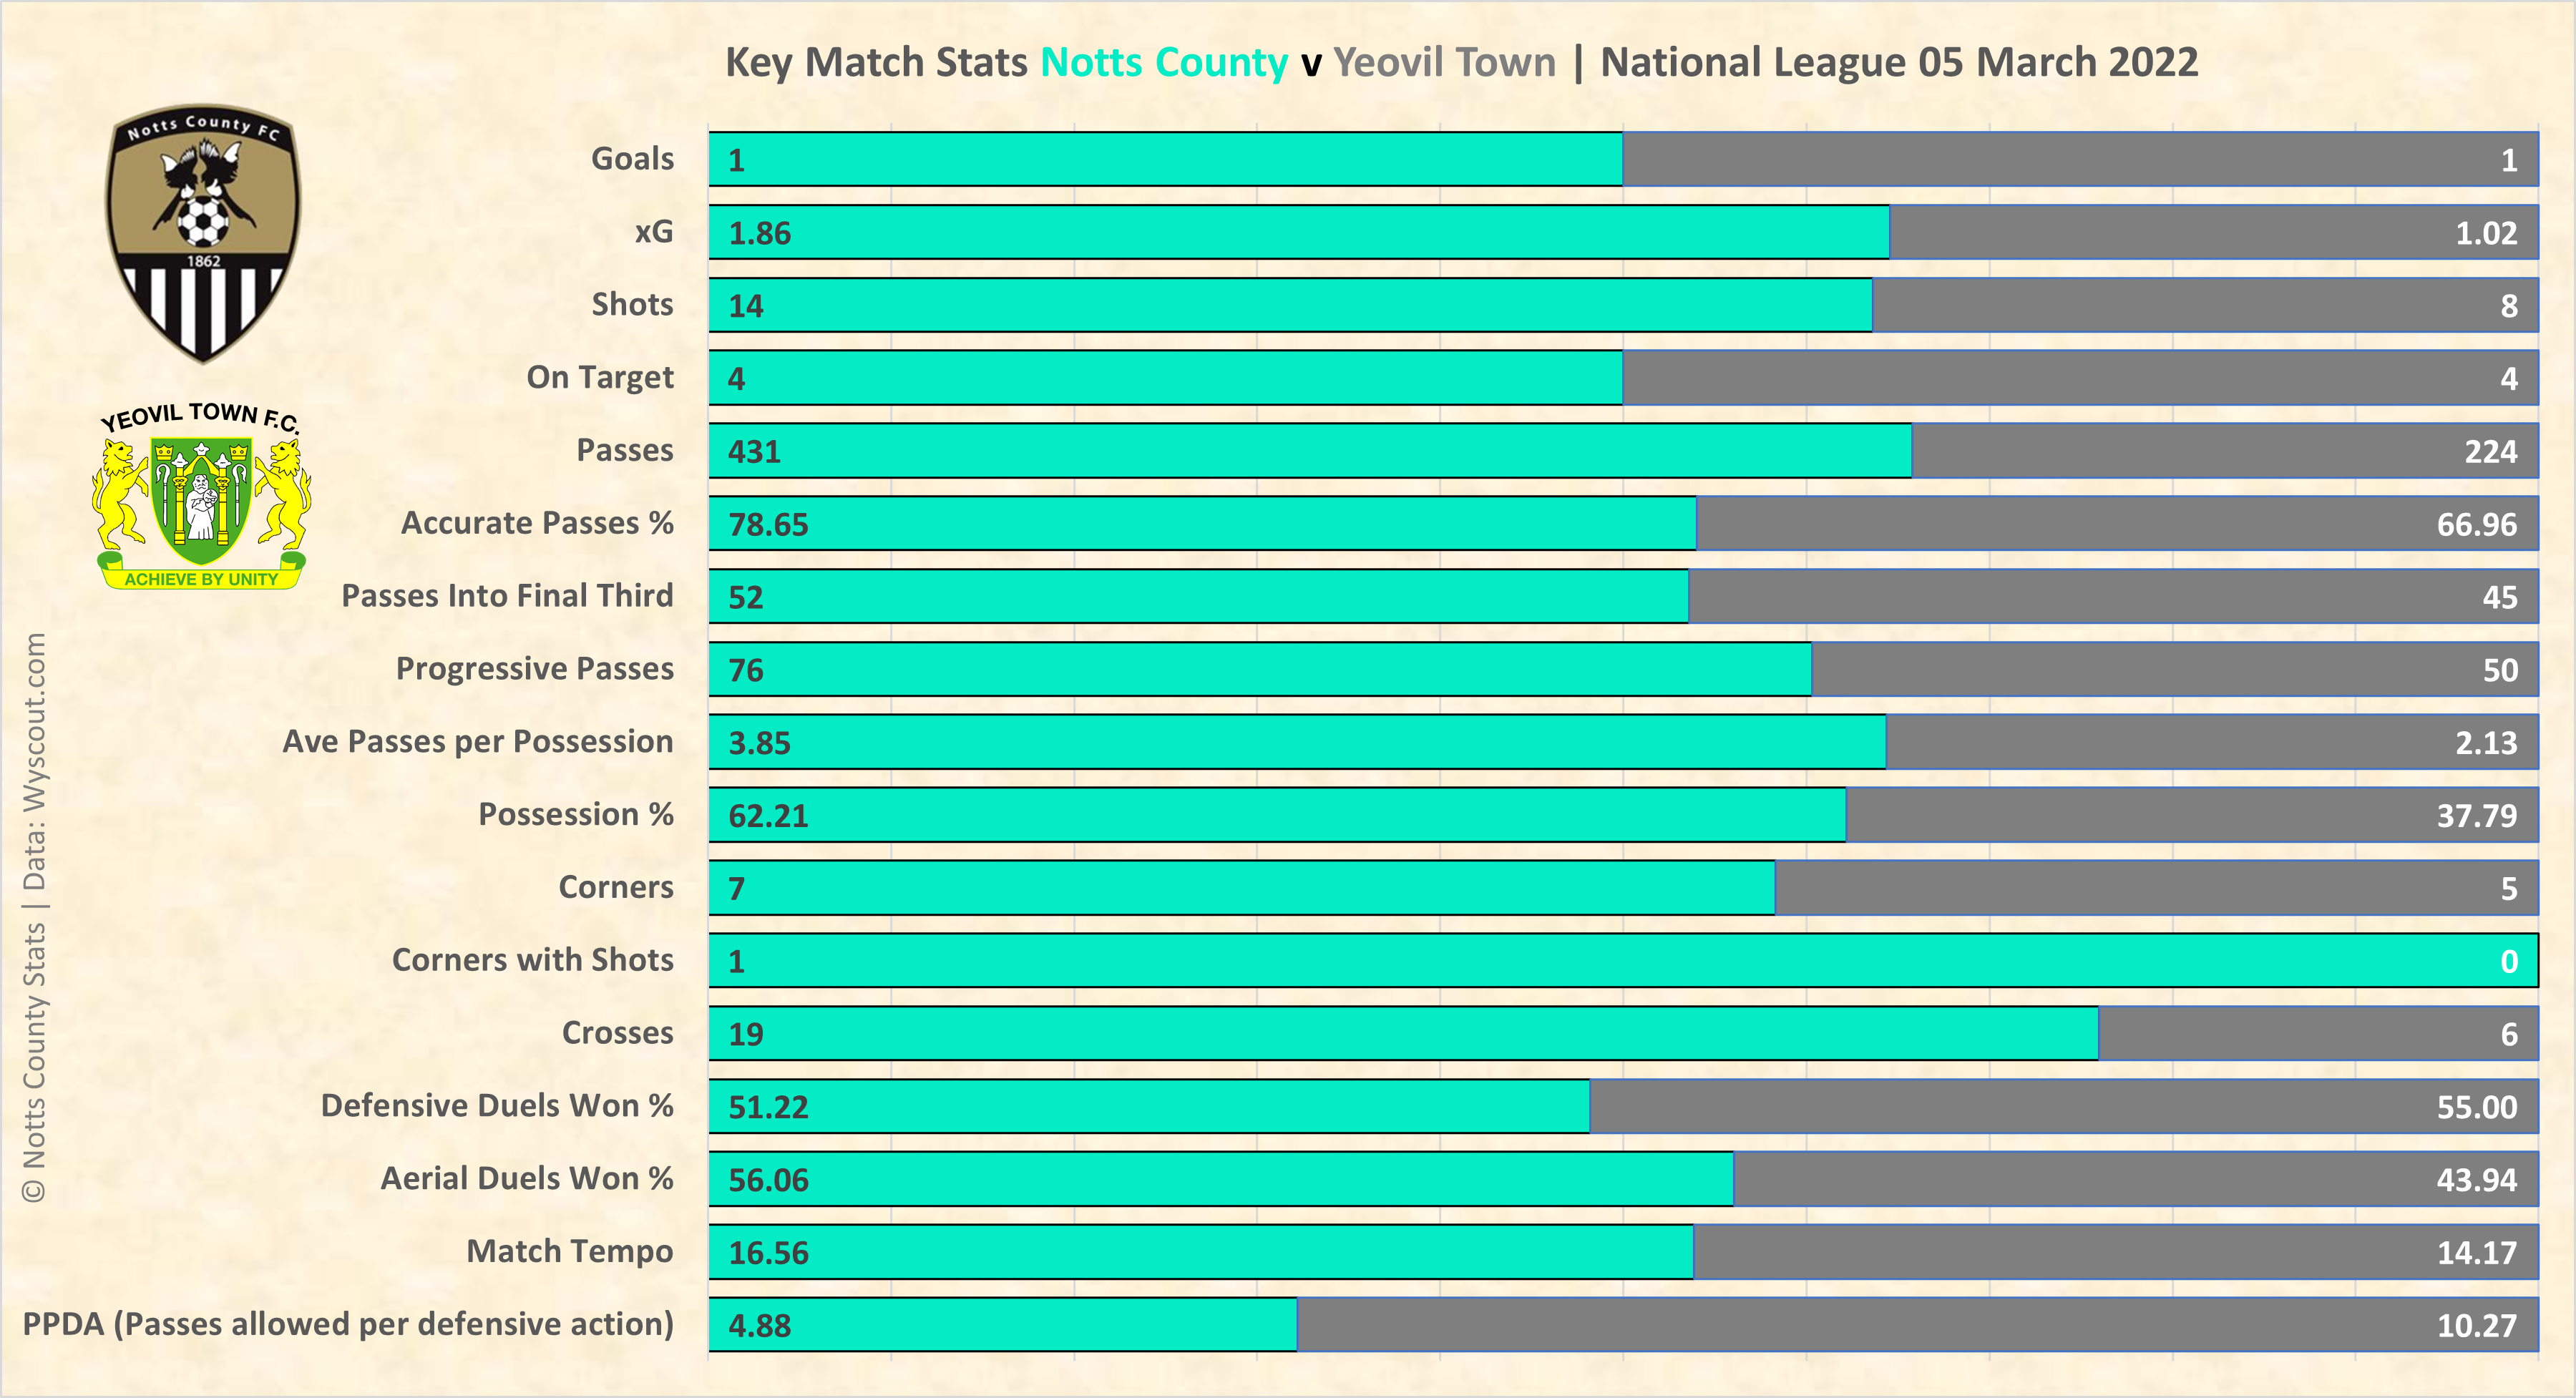Click the Corners with Shots full bar
Screen dimensions: 2576x1398
tap(1622, 961)
